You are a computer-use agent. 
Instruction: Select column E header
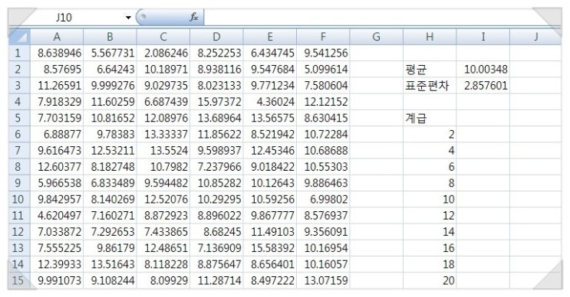[x=270, y=37]
